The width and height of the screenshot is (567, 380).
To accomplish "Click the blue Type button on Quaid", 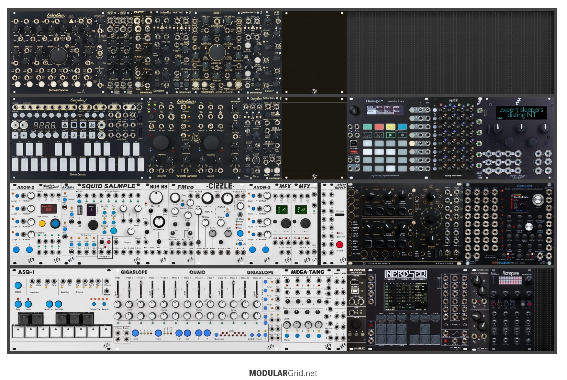I will [x=159, y=333].
